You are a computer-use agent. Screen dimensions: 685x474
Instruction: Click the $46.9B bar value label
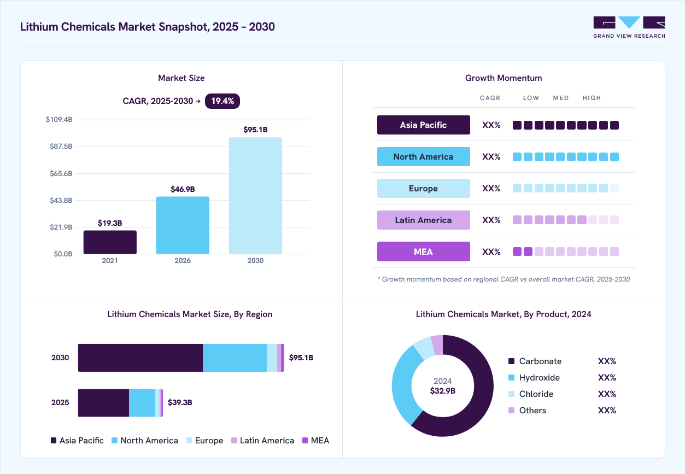pos(183,189)
